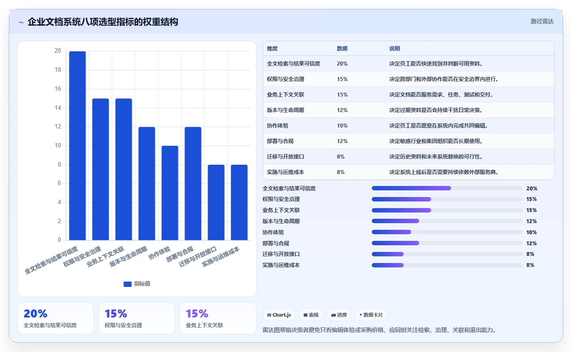572x352 pixels.
Task: Click the 数据卡片 tag chip
Action: click(371, 315)
